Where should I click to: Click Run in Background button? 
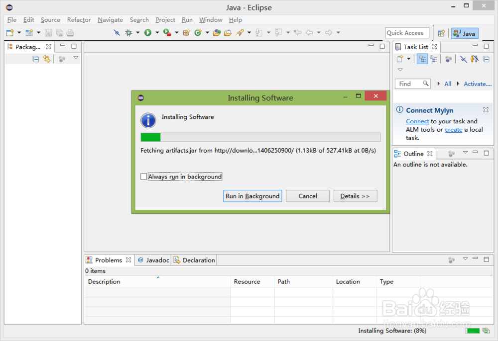(252, 196)
